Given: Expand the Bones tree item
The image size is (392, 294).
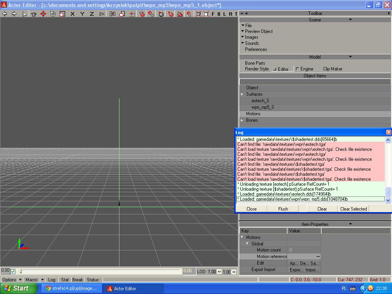Looking at the screenshot, I should [242, 120].
